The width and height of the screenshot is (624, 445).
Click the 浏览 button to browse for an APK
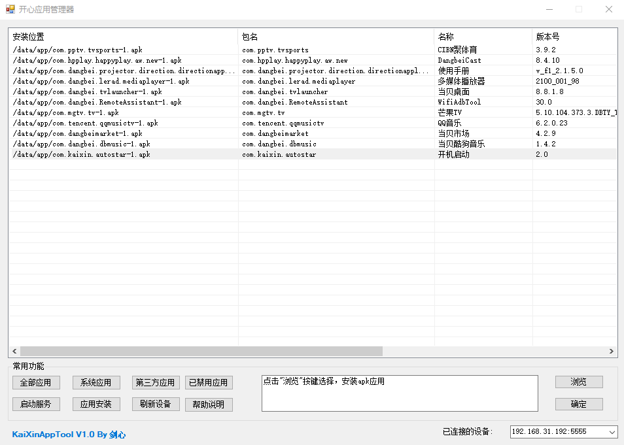pos(578,382)
